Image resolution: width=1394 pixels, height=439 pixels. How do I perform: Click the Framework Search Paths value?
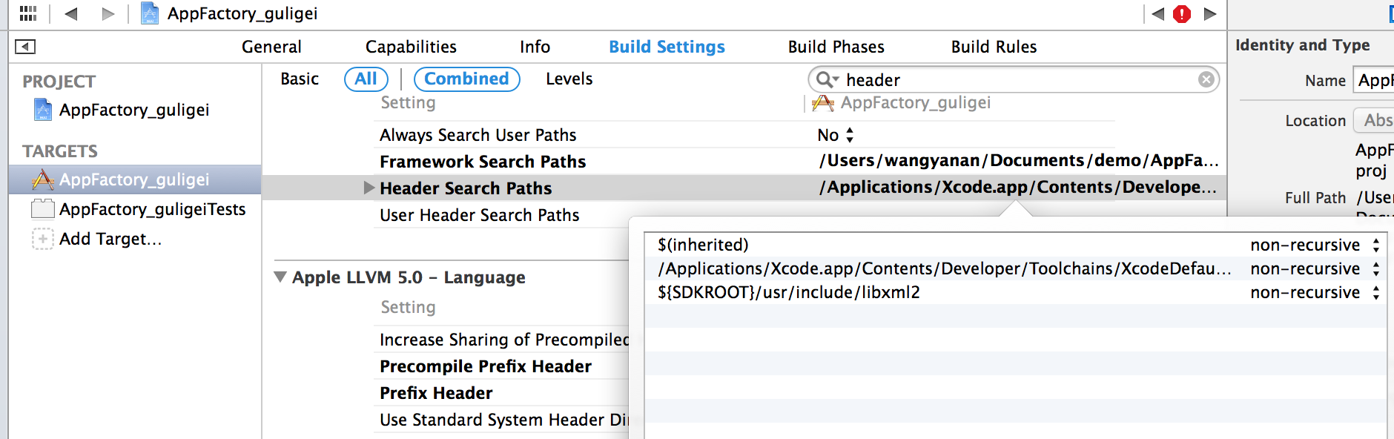tap(1019, 161)
